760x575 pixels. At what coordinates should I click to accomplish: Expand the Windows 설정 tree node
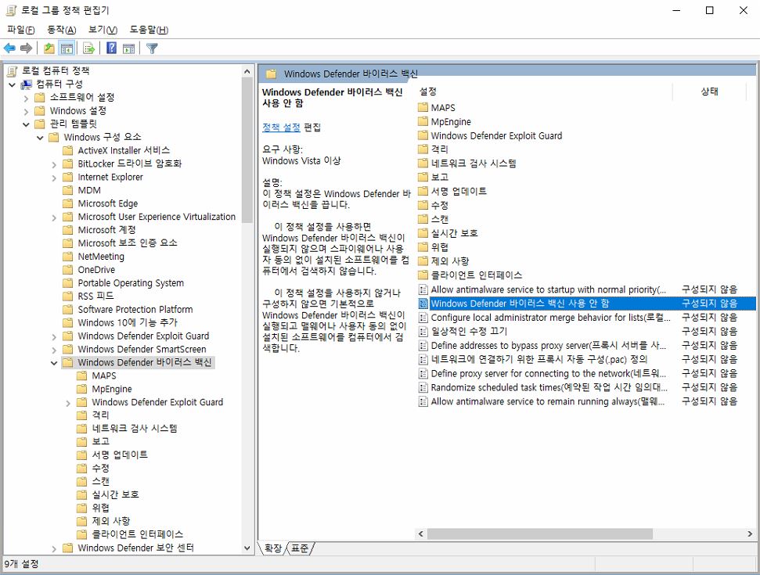point(26,111)
